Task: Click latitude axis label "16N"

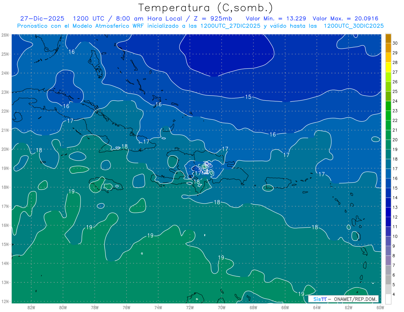Action: point(5,225)
